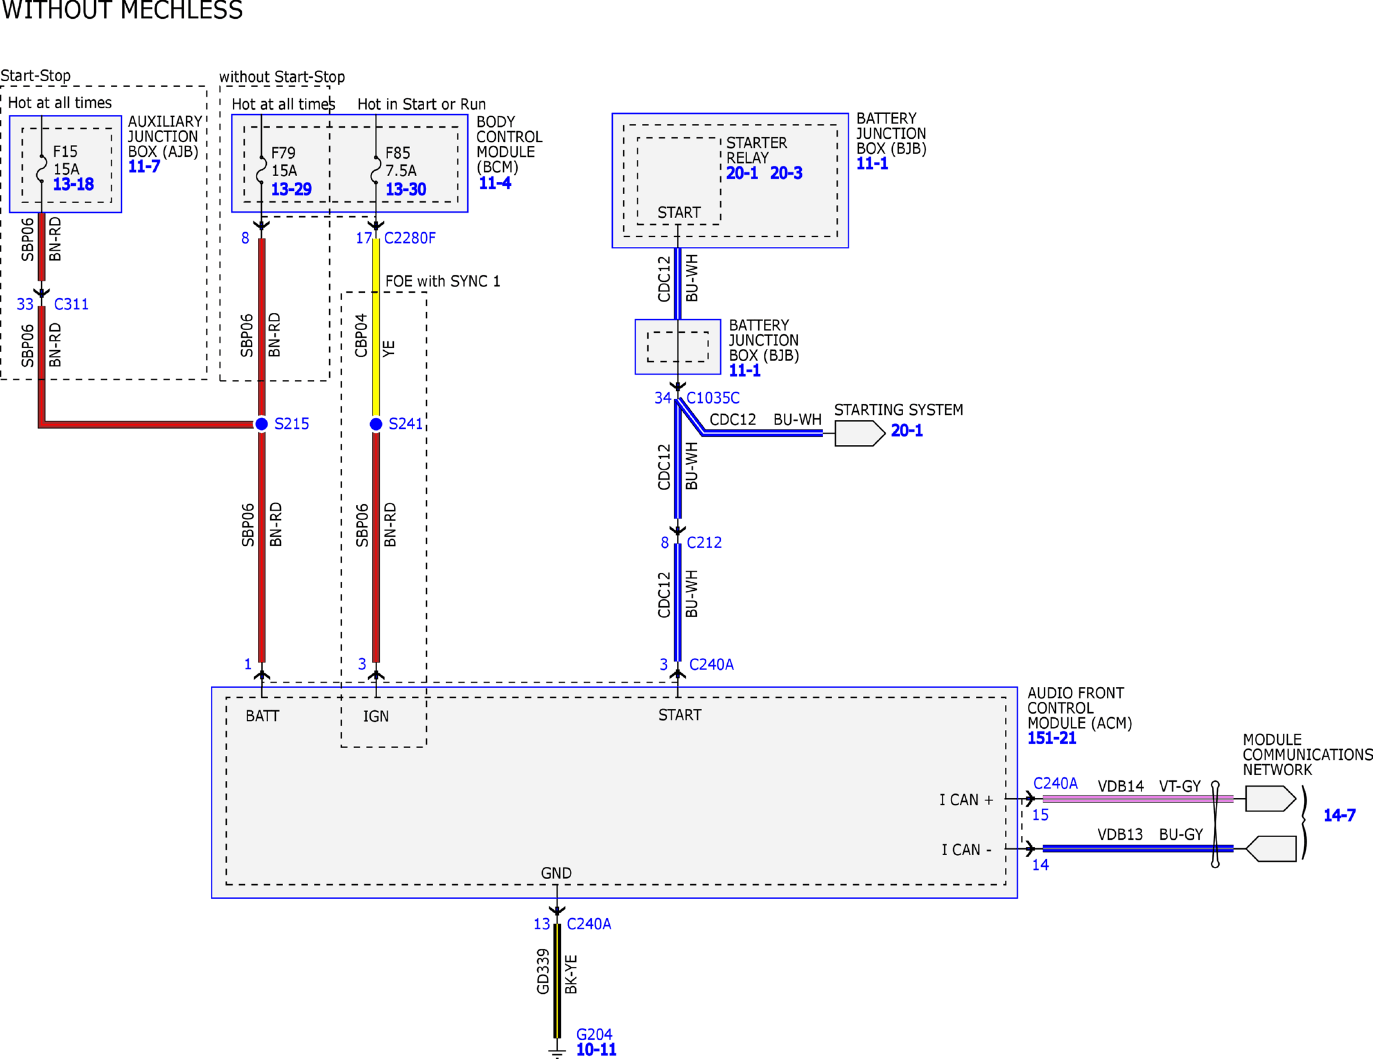Image resolution: width=1373 pixels, height=1059 pixels.
Task: Click the F15 fuse symbol
Action: (42, 169)
